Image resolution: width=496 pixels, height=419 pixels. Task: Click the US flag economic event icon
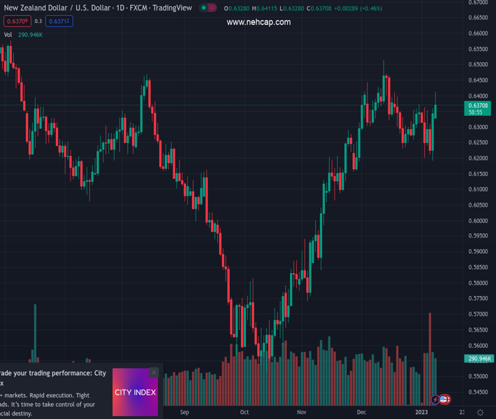tap(444, 399)
